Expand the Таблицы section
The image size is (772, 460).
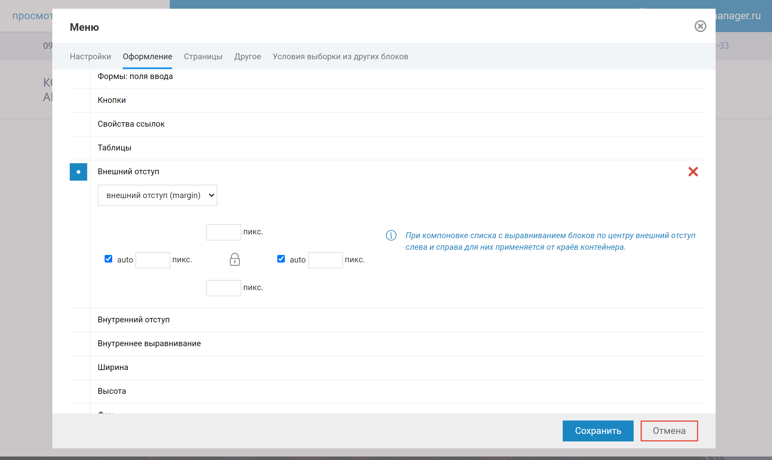115,148
